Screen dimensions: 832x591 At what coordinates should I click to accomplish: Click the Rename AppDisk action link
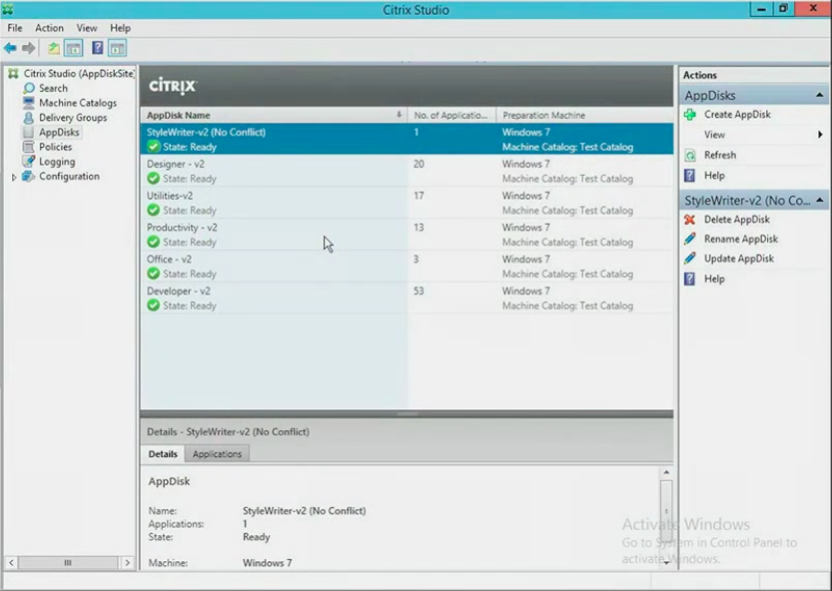pyautogui.click(x=741, y=239)
